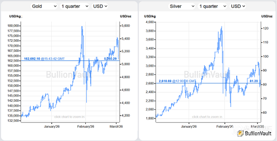Select the gold 5,060.29 USD/oz price label

[x=110, y=58]
